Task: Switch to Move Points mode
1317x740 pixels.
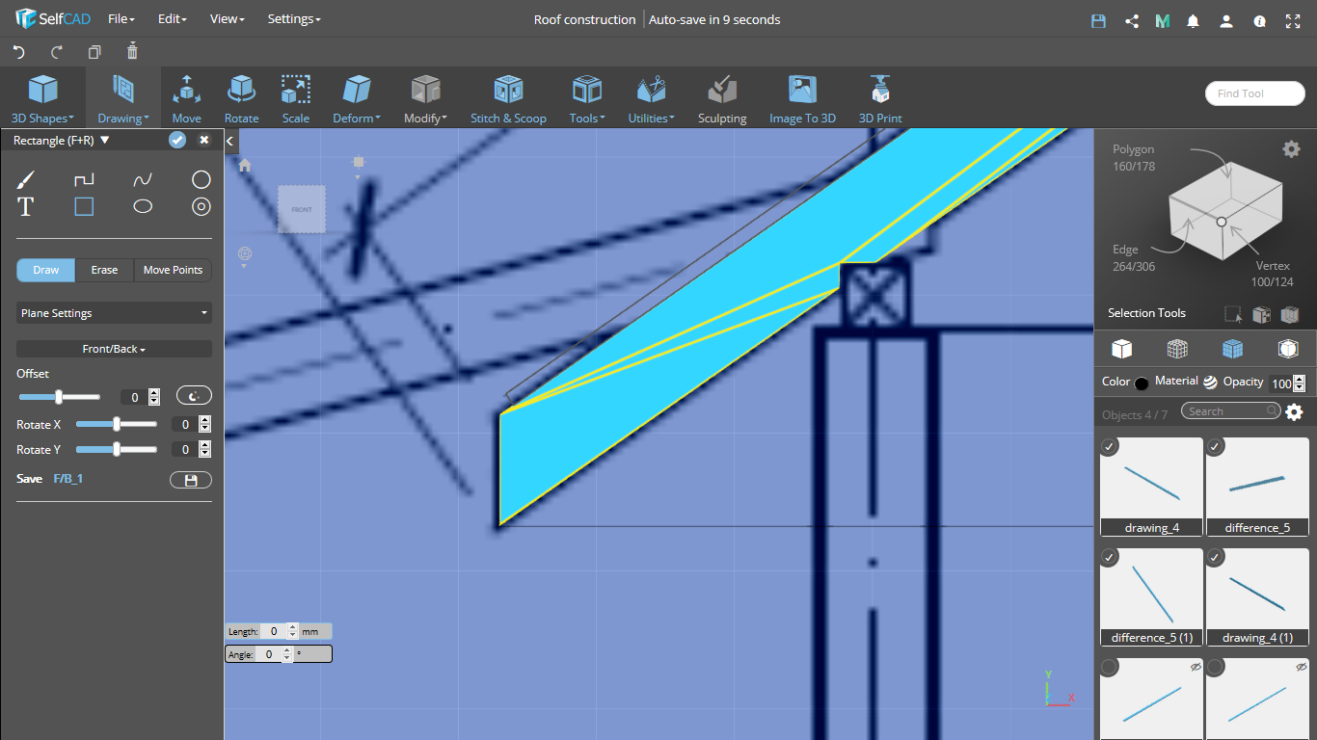Action: click(173, 270)
